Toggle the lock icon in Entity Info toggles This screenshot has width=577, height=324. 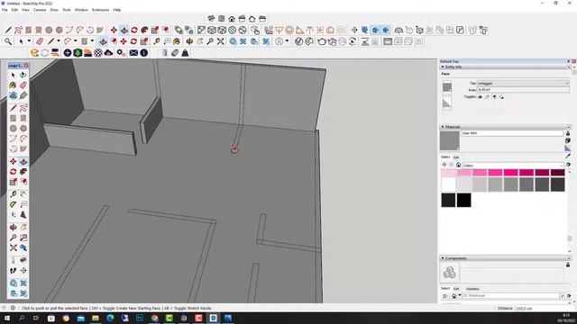[487, 97]
